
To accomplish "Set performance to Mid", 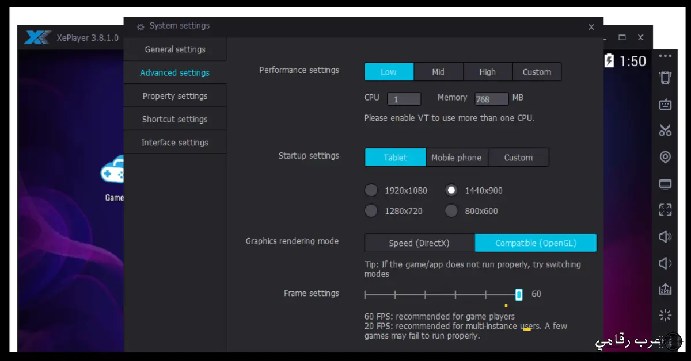I will click(x=438, y=72).
